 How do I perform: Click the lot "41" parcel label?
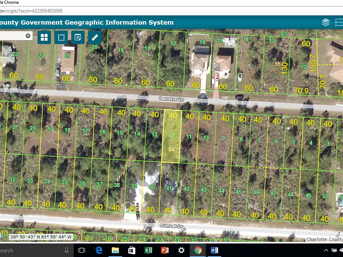pos(169,188)
